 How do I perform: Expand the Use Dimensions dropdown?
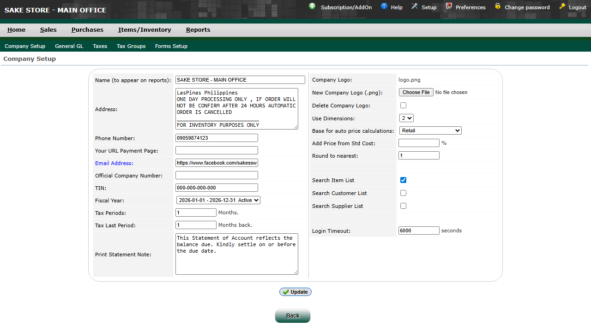(x=406, y=118)
